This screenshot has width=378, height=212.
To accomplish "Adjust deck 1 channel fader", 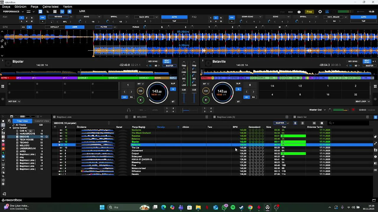I will [184, 98].
